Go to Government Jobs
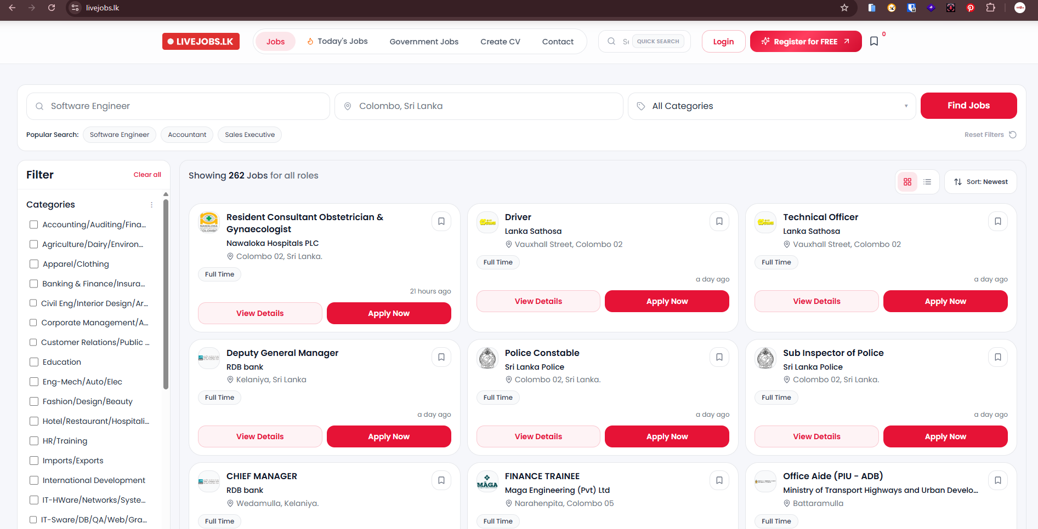This screenshot has height=529, width=1038. pos(424,42)
